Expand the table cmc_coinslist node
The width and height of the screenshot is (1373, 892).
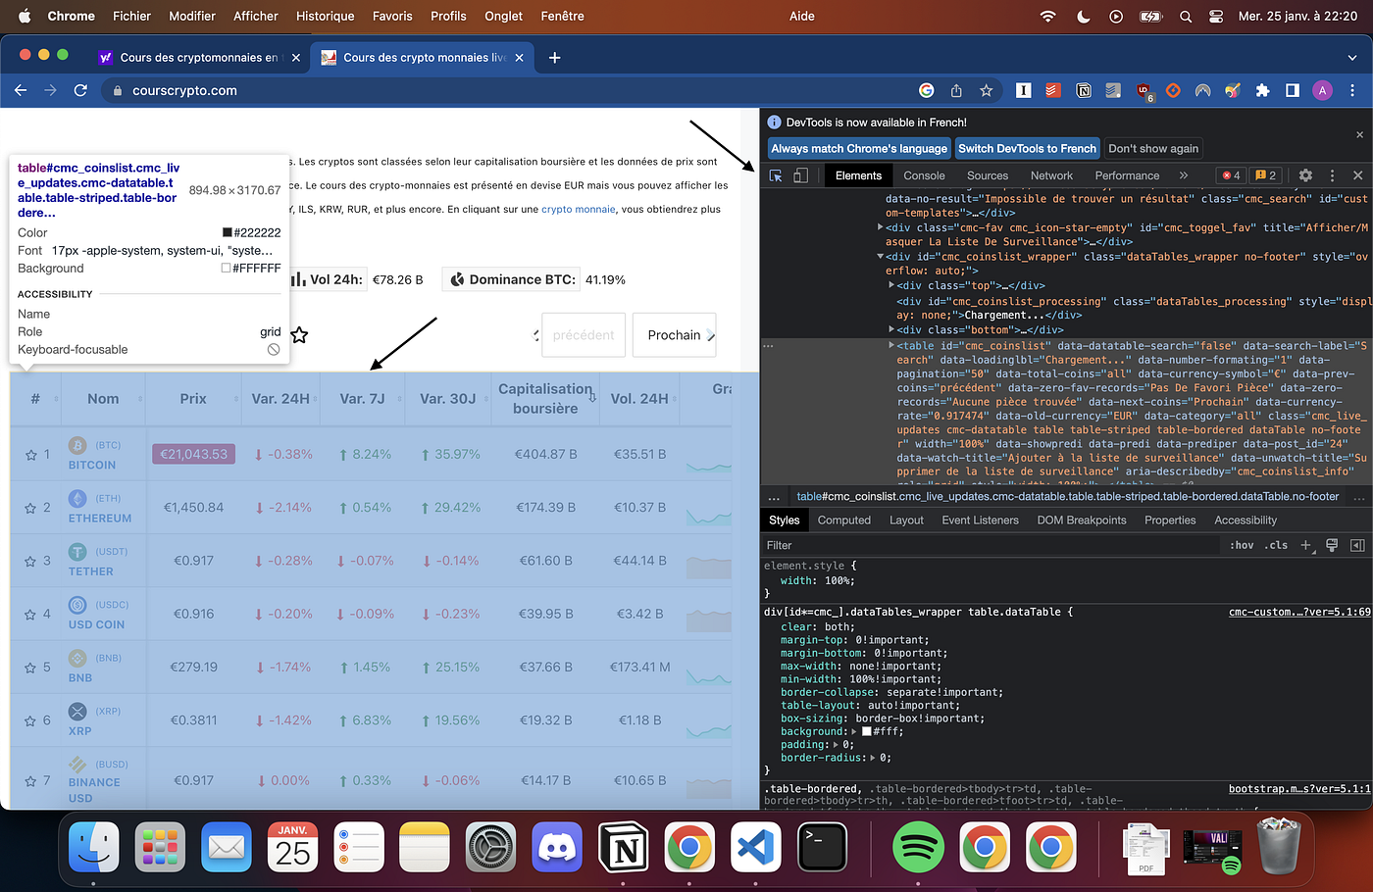pos(891,345)
